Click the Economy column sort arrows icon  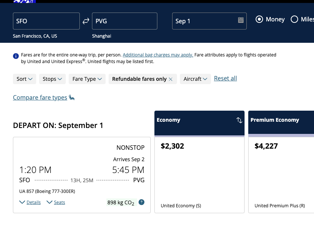point(239,120)
